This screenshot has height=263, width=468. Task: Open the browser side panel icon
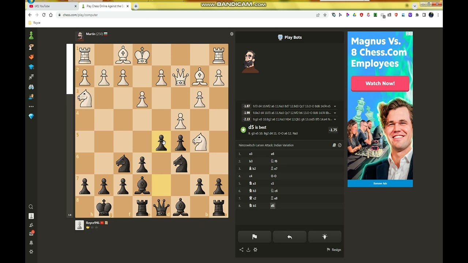tap(424, 15)
